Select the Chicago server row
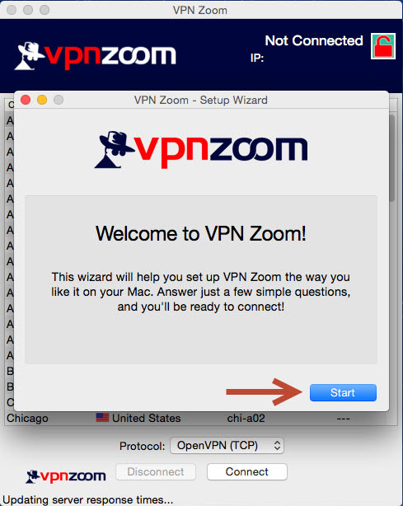Screen dimensions: 403x506 [x=195, y=418]
